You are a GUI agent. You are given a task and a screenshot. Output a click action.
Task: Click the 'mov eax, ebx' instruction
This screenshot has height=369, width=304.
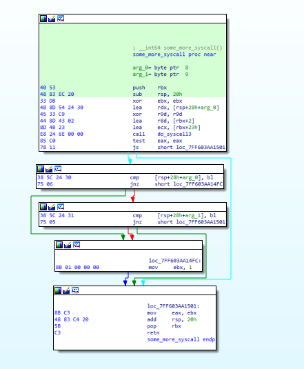coord(172,312)
